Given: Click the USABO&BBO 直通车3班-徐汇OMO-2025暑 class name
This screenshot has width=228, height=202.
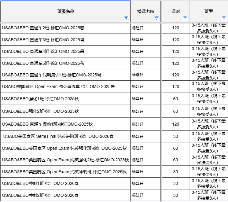Looking at the screenshot, I should [43, 40].
